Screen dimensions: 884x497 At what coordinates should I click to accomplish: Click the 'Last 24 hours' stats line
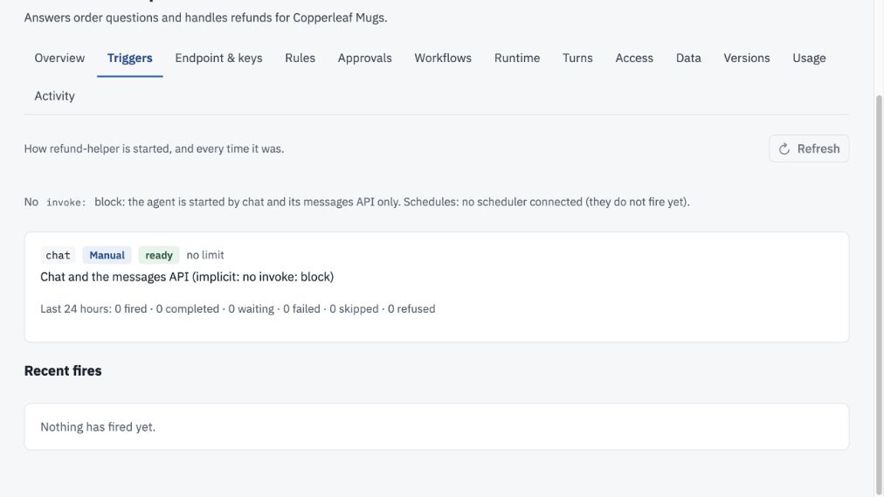point(238,309)
